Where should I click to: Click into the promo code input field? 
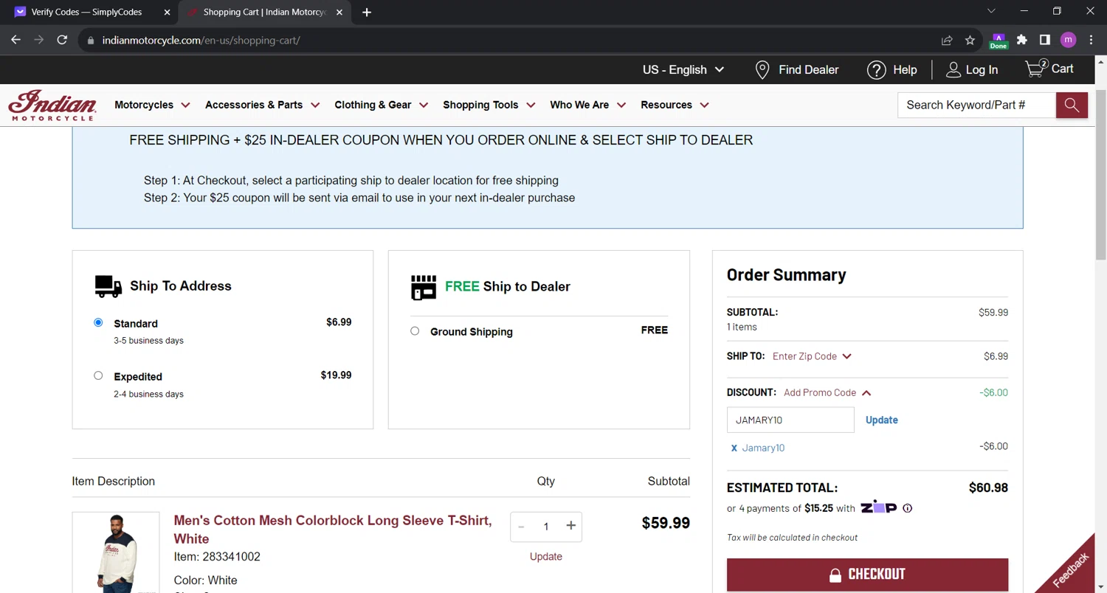(x=790, y=420)
